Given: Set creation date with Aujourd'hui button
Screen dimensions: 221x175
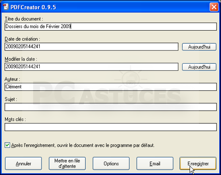Looking at the screenshot, I should 199,47.
